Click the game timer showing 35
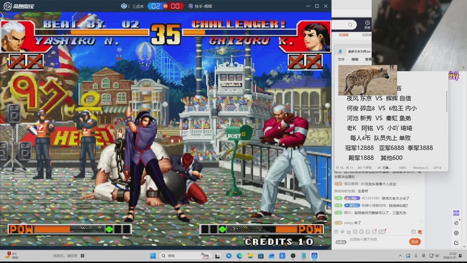 pyautogui.click(x=166, y=34)
